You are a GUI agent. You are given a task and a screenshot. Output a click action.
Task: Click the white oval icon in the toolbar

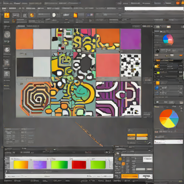coord(54,15)
